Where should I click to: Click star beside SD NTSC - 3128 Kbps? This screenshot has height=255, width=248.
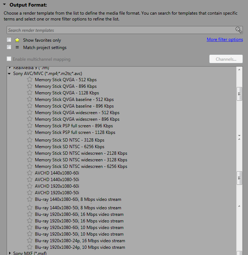point(30,140)
